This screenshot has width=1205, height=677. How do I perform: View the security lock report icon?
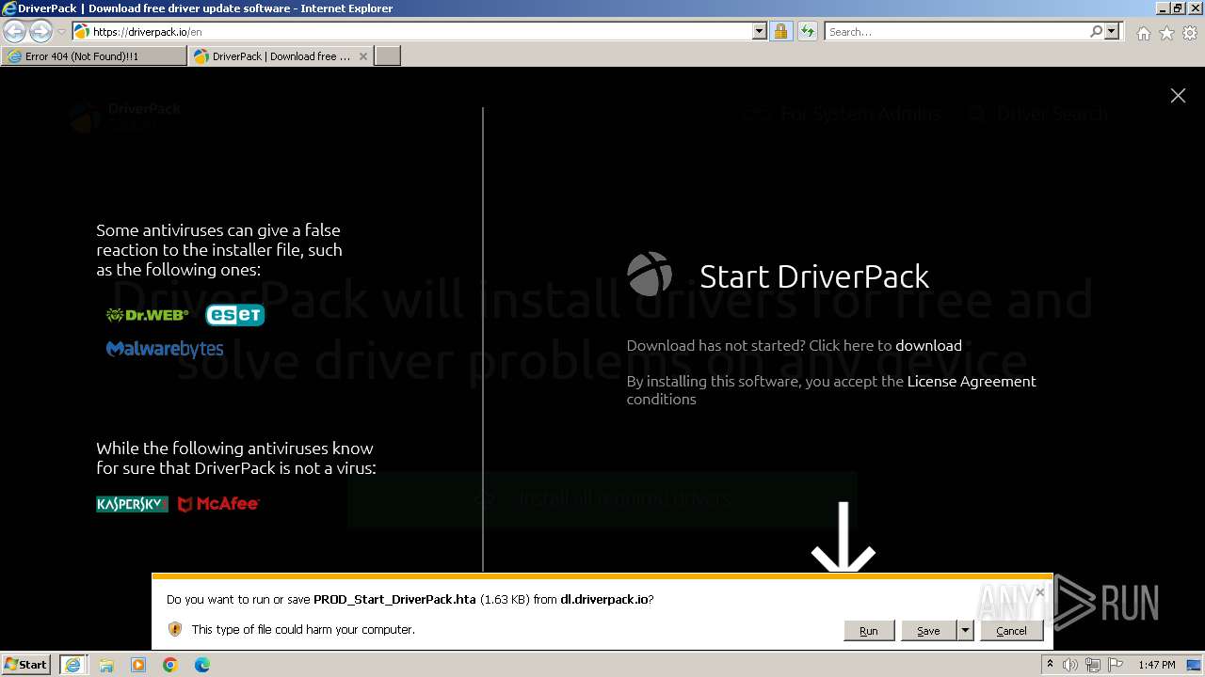tap(780, 31)
